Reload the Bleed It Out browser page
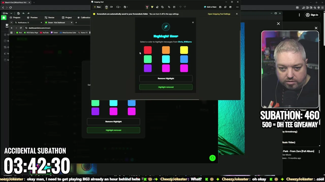The width and height of the screenshot is (325, 182). 11,8
